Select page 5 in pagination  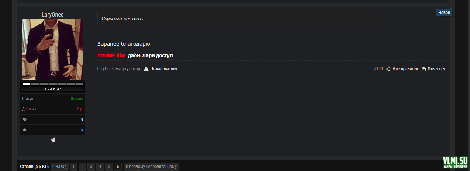109,167
